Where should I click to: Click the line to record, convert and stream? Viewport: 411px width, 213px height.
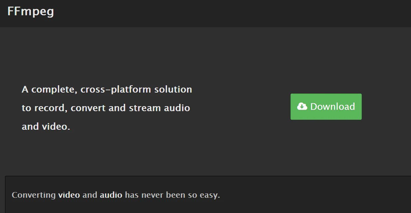click(106, 108)
